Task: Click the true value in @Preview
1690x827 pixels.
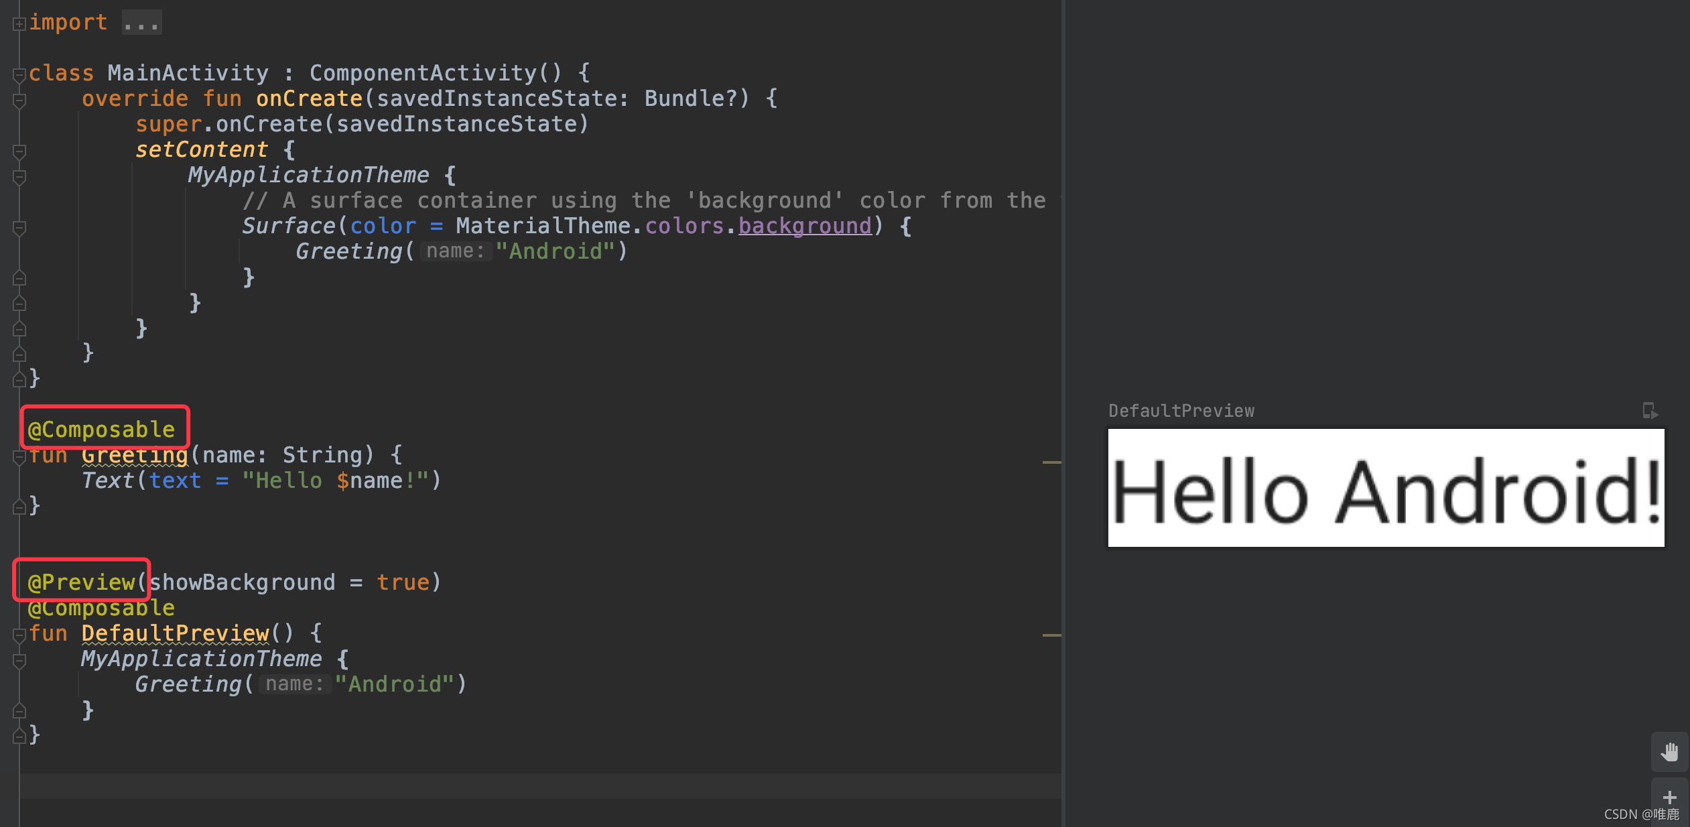Action: [x=403, y=582]
